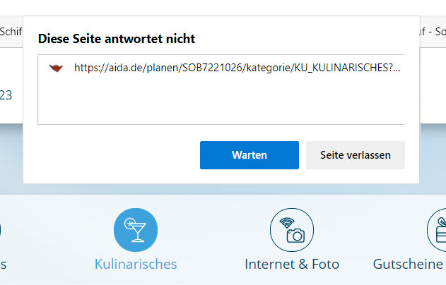Click the browser tab starting with "Schif"
This screenshot has height=285, width=446.
point(11,31)
